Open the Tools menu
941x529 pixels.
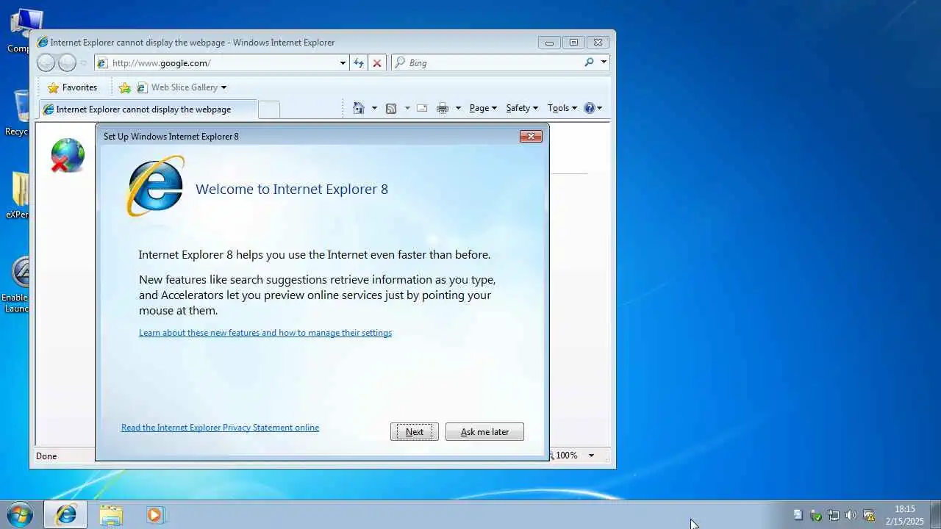click(x=562, y=108)
